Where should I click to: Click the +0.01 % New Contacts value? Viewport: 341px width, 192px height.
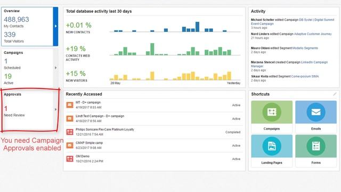pyautogui.click(x=78, y=25)
